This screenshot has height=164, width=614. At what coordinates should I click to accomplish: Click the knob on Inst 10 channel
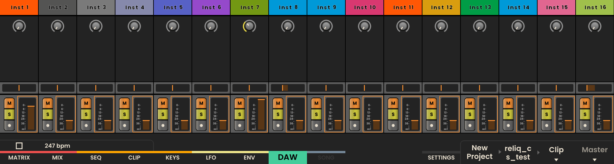pyautogui.click(x=365, y=26)
